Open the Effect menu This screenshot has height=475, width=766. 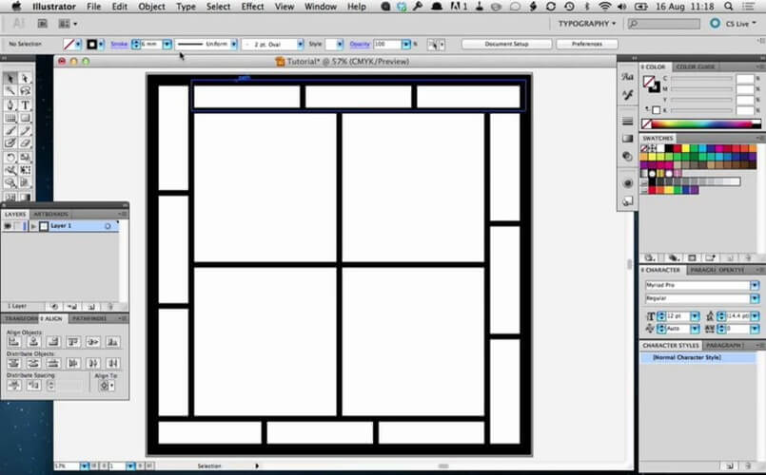click(252, 7)
